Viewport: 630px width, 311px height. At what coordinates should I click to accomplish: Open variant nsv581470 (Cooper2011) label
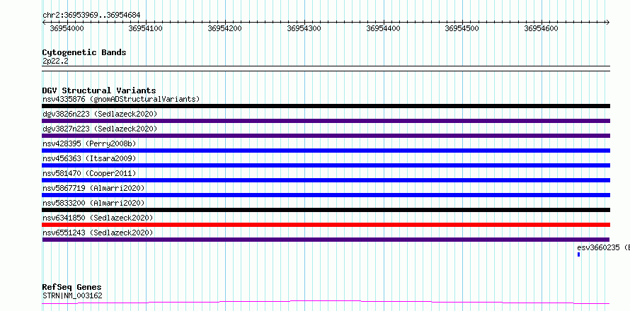point(89,173)
